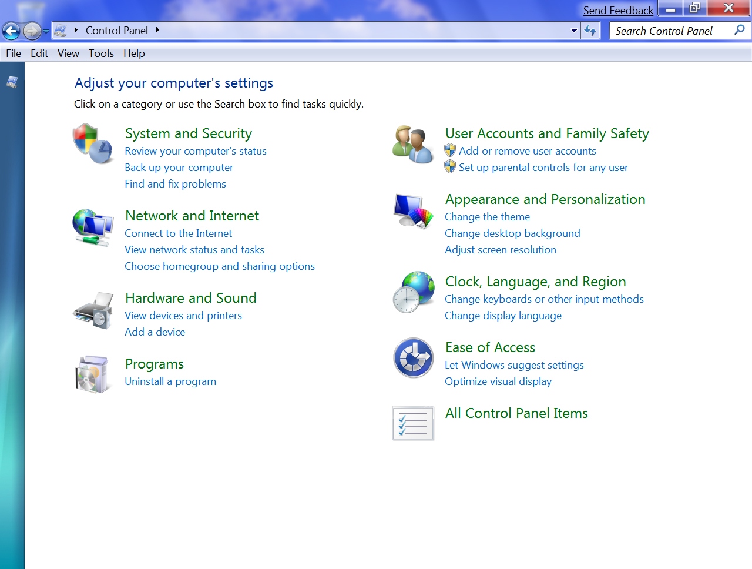Click Find and fix problems

pos(175,184)
